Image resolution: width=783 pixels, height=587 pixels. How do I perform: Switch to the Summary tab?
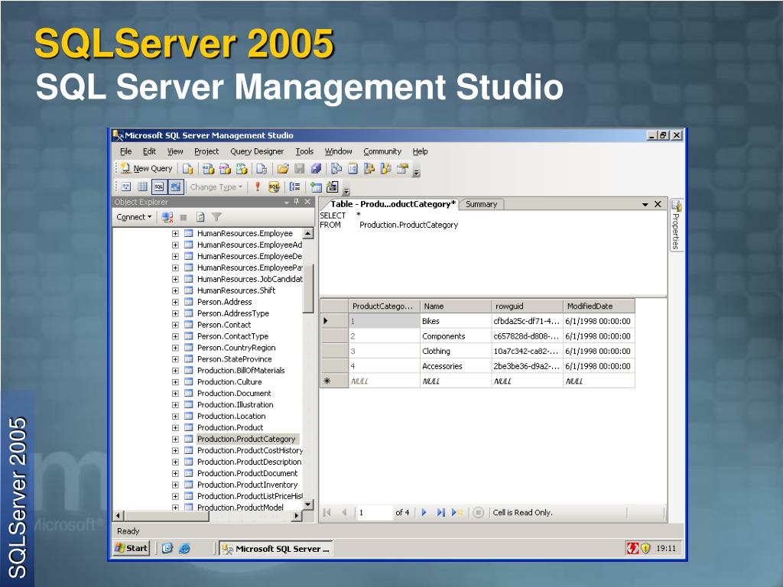(x=482, y=204)
